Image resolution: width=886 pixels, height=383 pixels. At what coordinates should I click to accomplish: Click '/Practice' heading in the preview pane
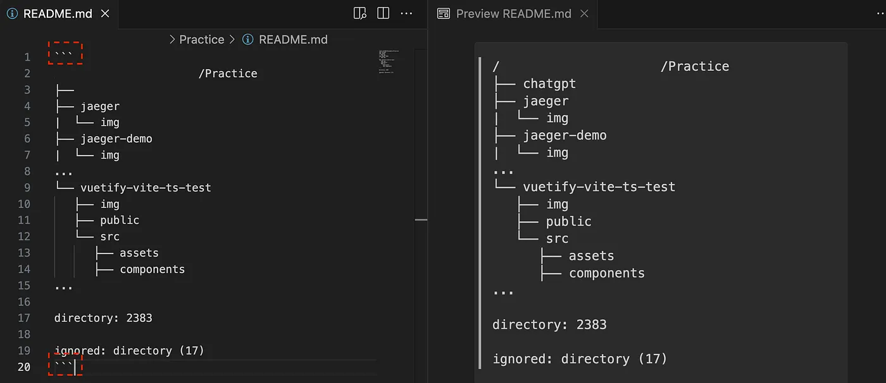tap(695, 66)
